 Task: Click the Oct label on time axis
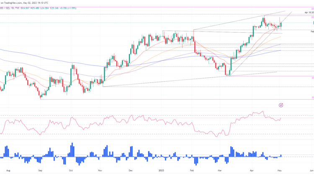(71, 171)
